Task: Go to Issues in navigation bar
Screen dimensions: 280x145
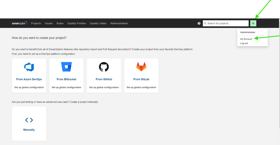Action: coord(49,23)
